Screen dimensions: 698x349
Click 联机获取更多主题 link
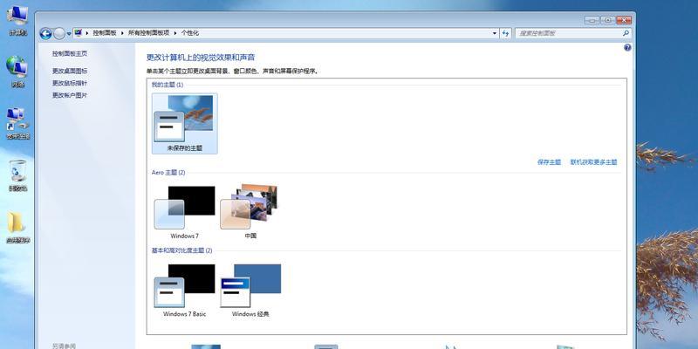tap(594, 162)
